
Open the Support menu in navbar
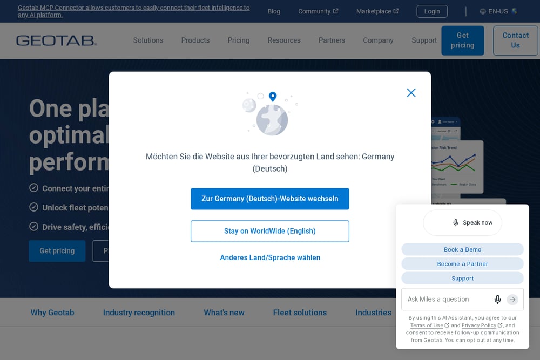click(x=424, y=40)
